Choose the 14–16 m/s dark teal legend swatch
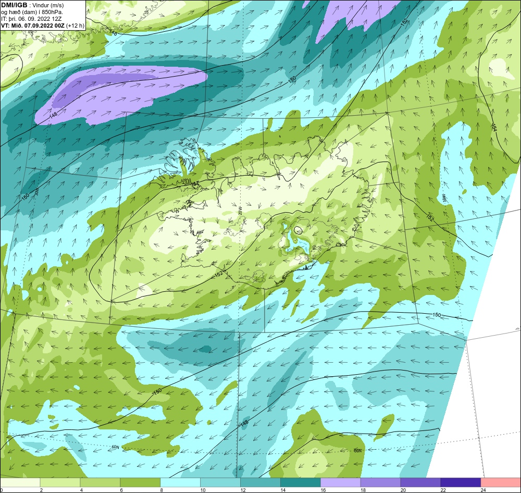The width and height of the screenshot is (521, 493). pyautogui.click(x=301, y=483)
